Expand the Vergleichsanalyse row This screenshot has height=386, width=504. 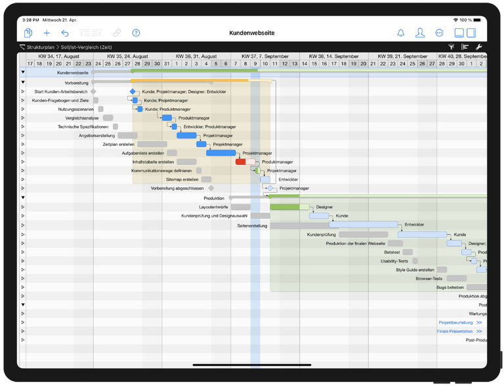23,118
